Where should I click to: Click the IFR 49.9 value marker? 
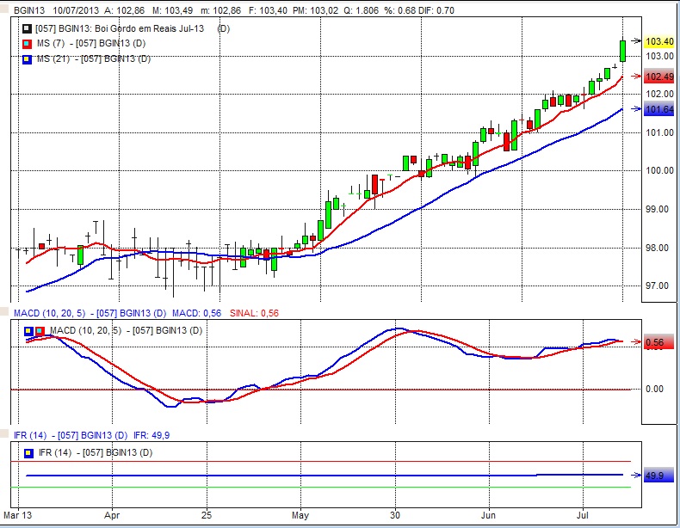[x=654, y=475]
